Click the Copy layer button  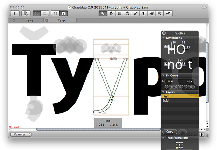170,132
